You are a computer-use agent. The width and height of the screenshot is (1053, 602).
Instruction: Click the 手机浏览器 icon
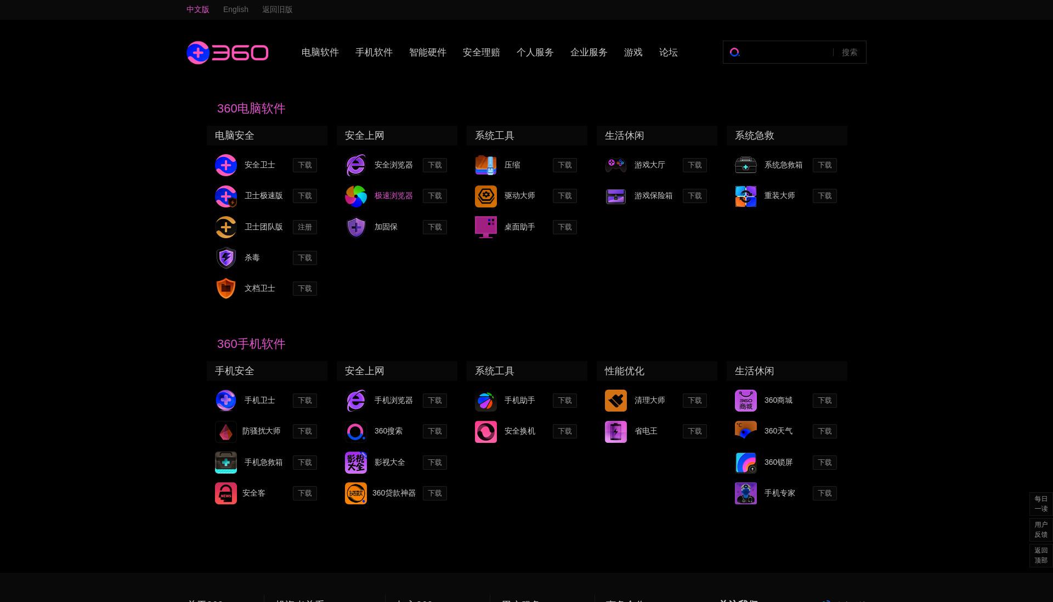point(356,401)
